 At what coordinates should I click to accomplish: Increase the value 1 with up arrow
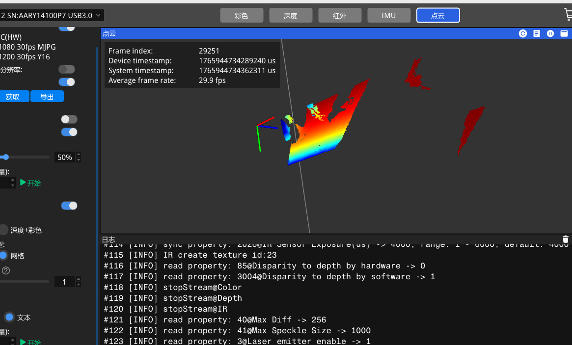[79, 279]
